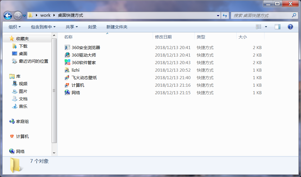Select the 360软件管家 shortcut icon
Image resolution: width=301 pixels, height=177 pixels.
pos(67,62)
